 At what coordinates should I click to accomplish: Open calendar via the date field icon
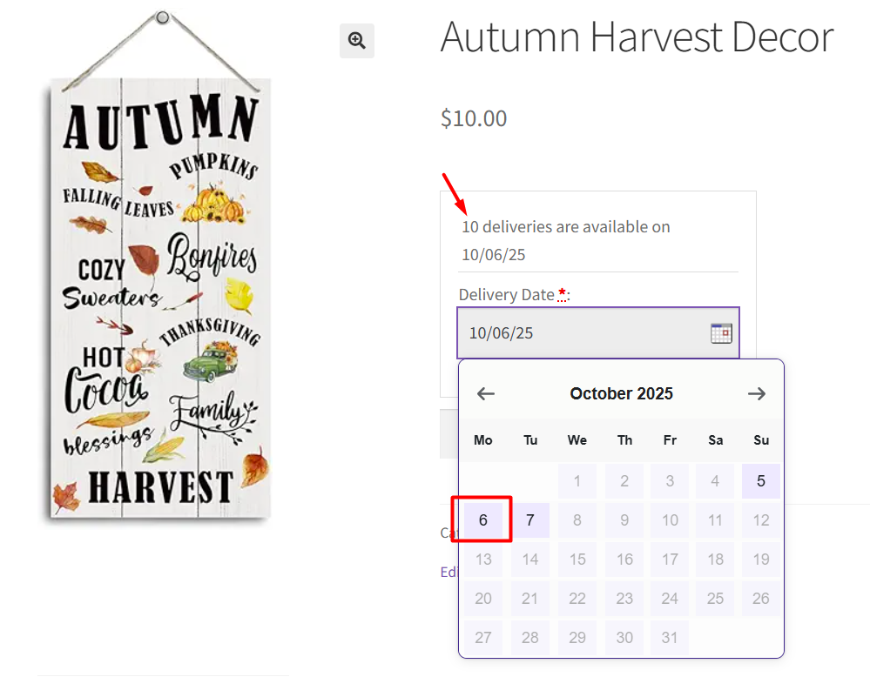pos(721,332)
